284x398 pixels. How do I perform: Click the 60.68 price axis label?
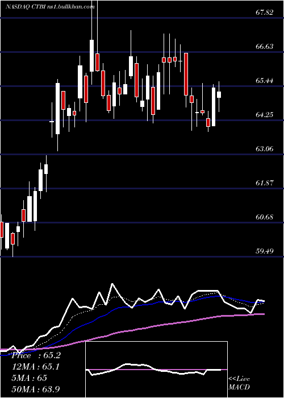265,217
